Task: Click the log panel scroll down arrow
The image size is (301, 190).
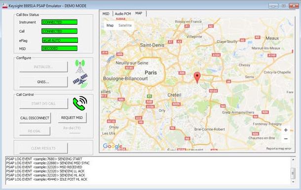Action: [293, 182]
